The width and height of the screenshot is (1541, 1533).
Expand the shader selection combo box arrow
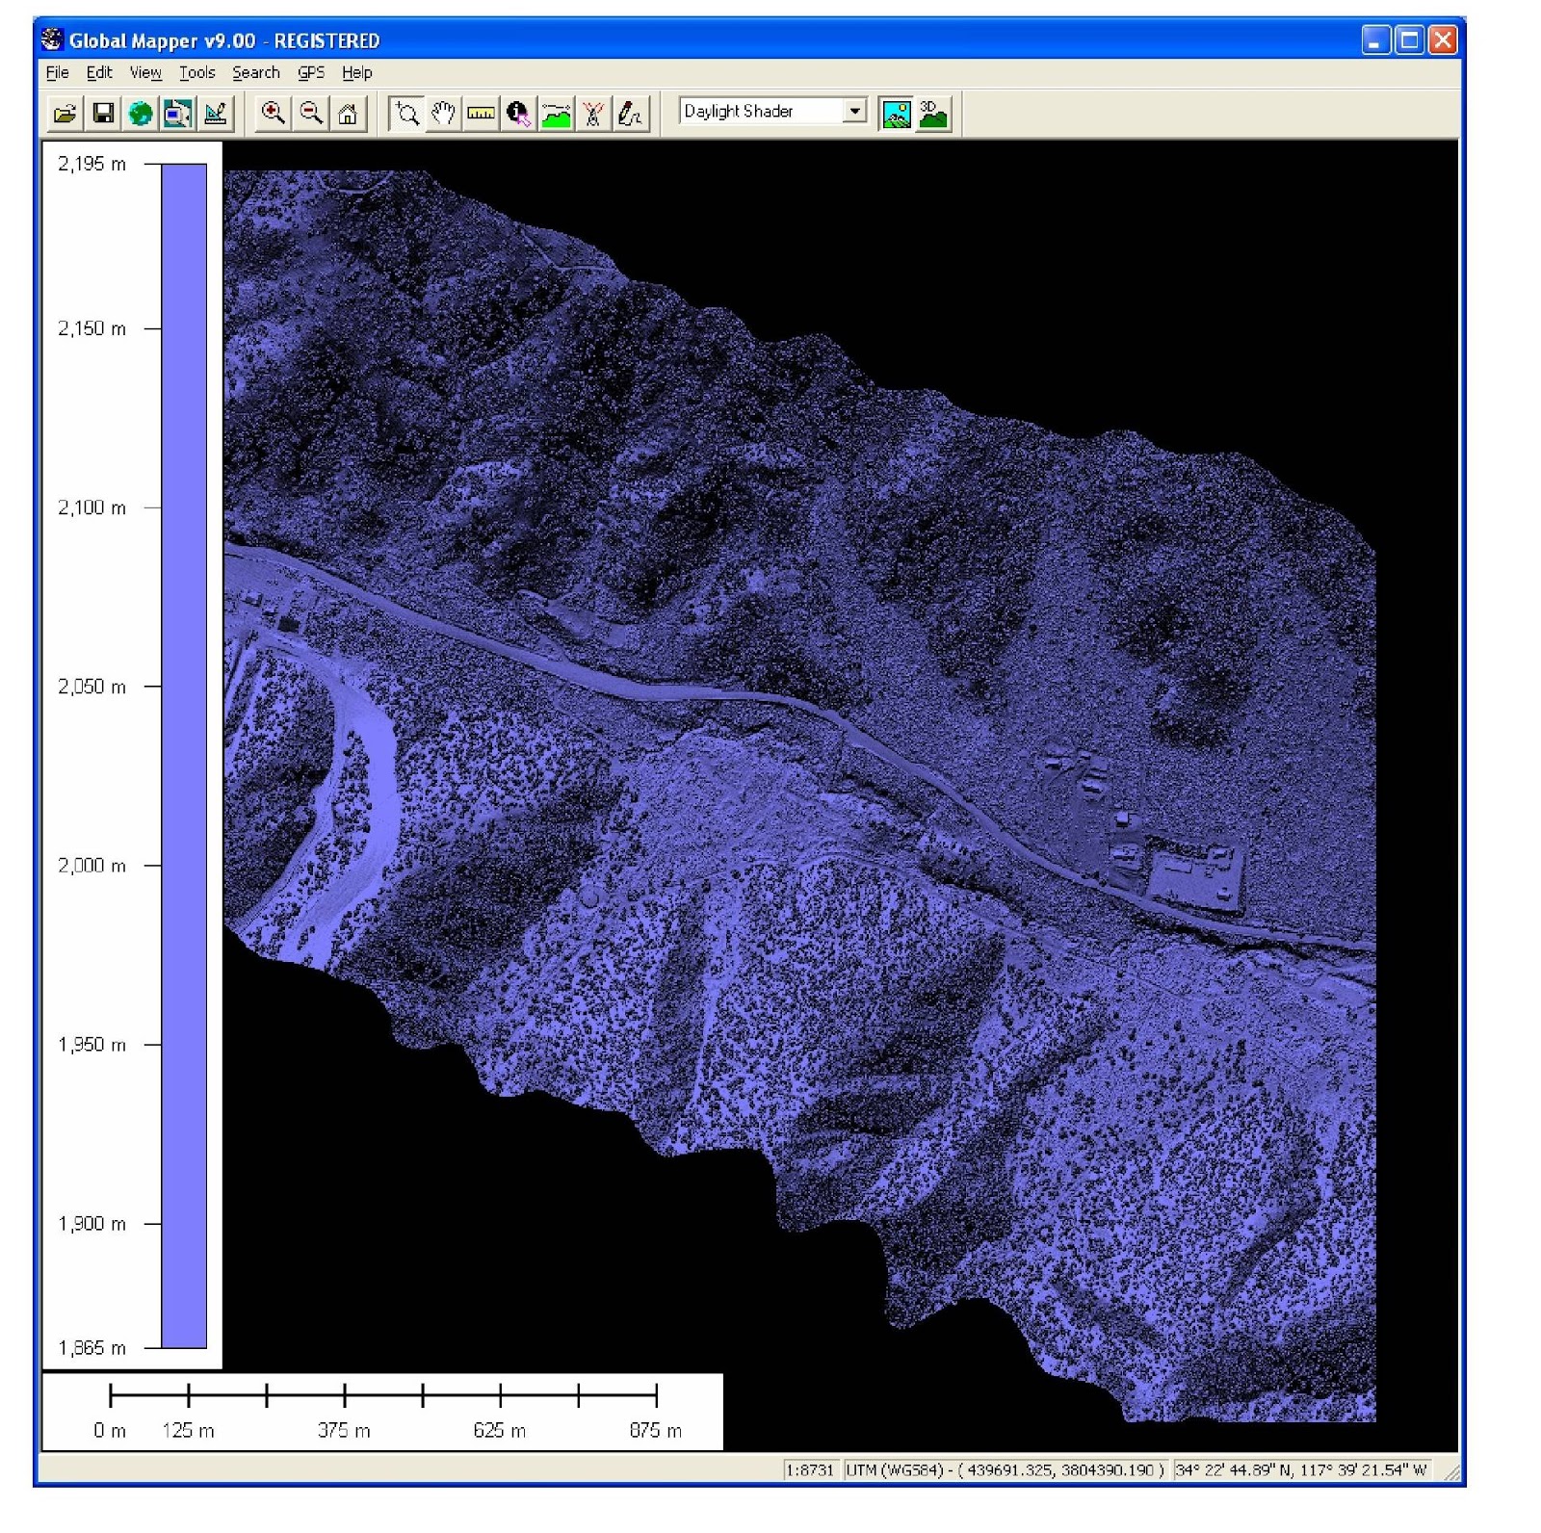[x=855, y=111]
